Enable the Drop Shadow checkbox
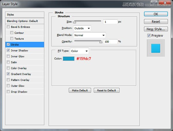This screenshot has width=173, height=131. point(8,92)
